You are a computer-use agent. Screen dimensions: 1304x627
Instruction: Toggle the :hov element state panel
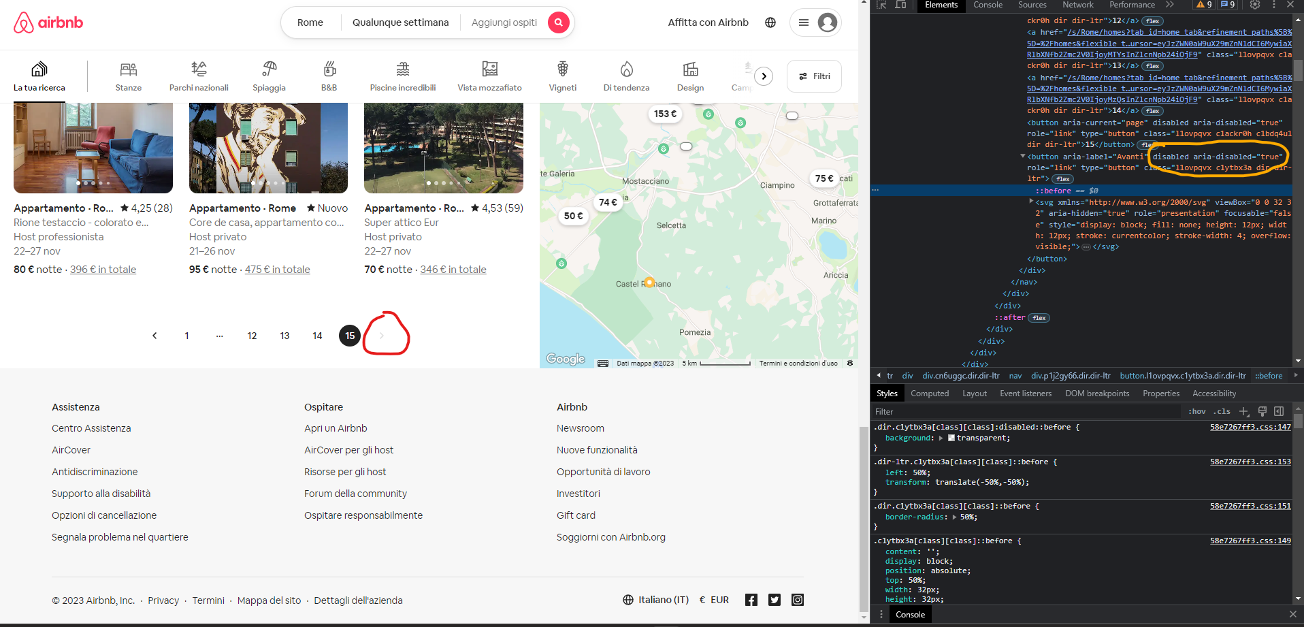pyautogui.click(x=1197, y=411)
